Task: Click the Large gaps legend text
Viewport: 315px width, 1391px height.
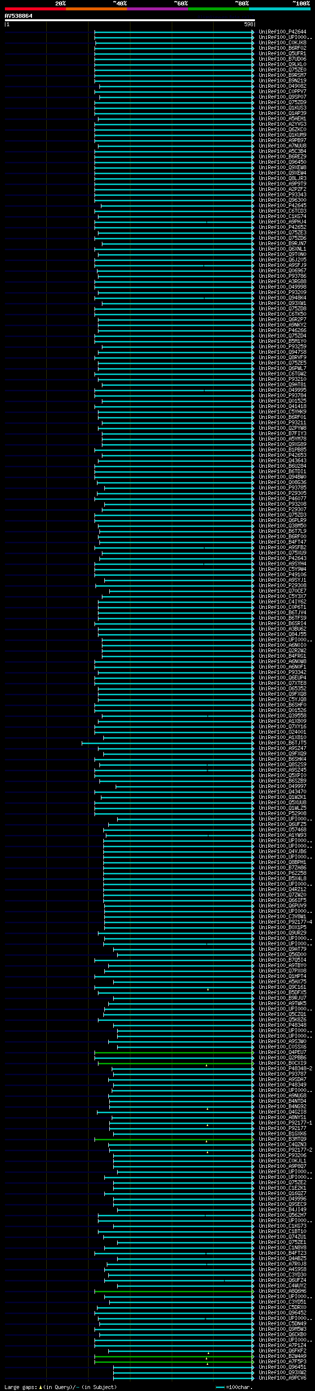Action: pyautogui.click(x=61, y=1387)
